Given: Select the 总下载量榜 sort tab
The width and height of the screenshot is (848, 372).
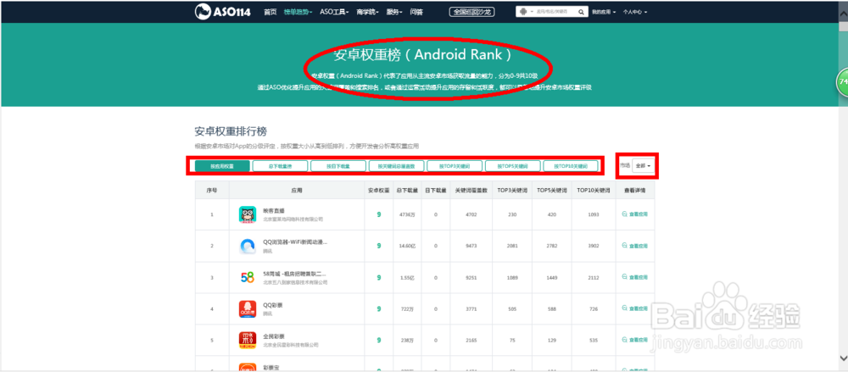Looking at the screenshot, I should [x=280, y=166].
